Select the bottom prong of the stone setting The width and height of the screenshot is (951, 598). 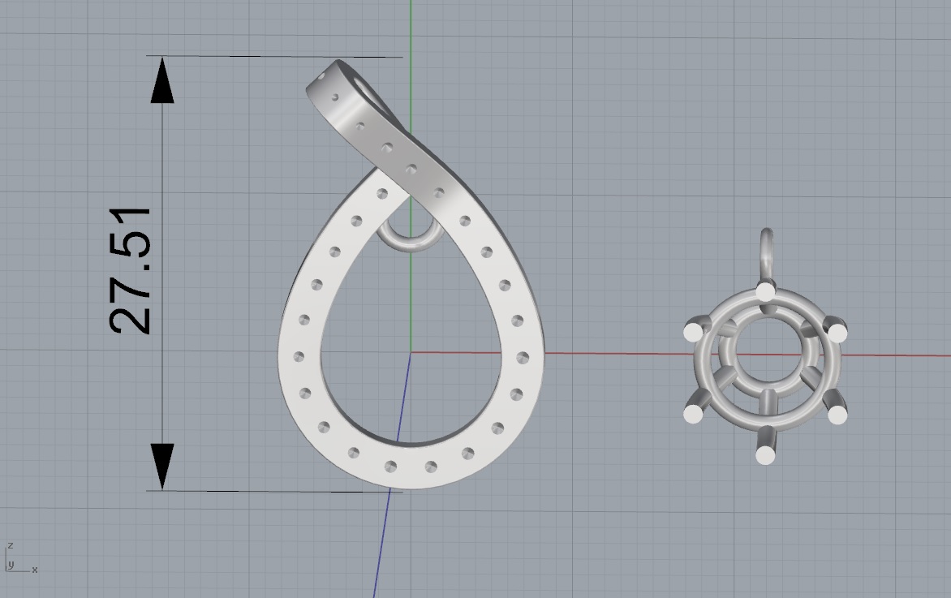(x=764, y=454)
